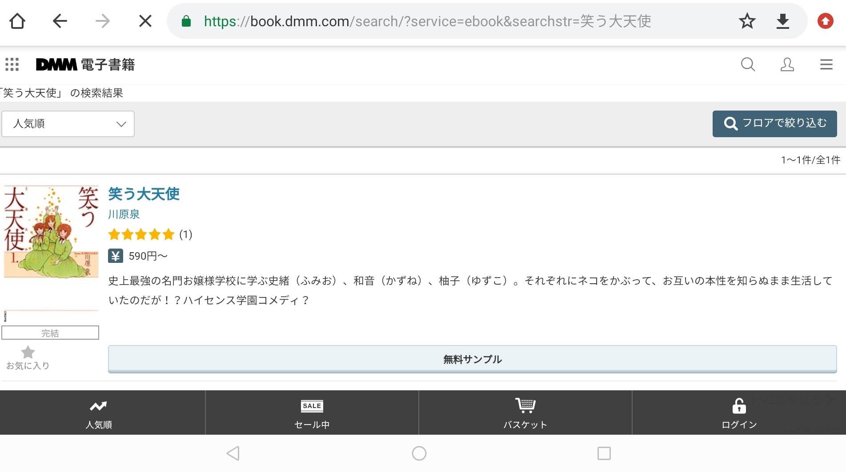Bookmark this page with the star icon
This screenshot has height=472, width=846.
pyautogui.click(x=747, y=21)
